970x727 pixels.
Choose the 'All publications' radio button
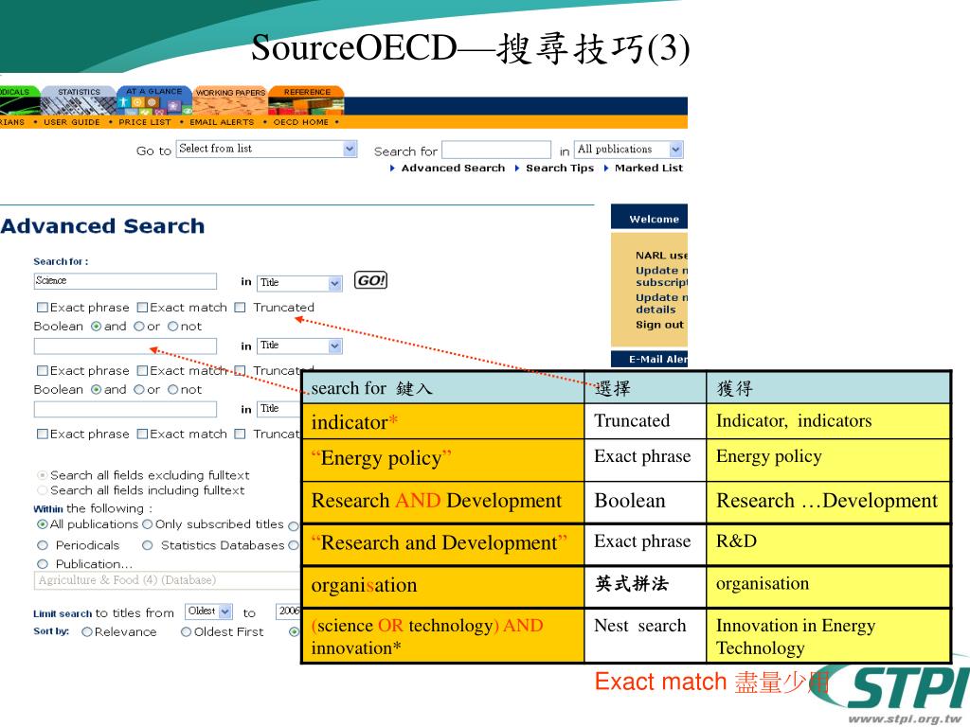pos(42,524)
